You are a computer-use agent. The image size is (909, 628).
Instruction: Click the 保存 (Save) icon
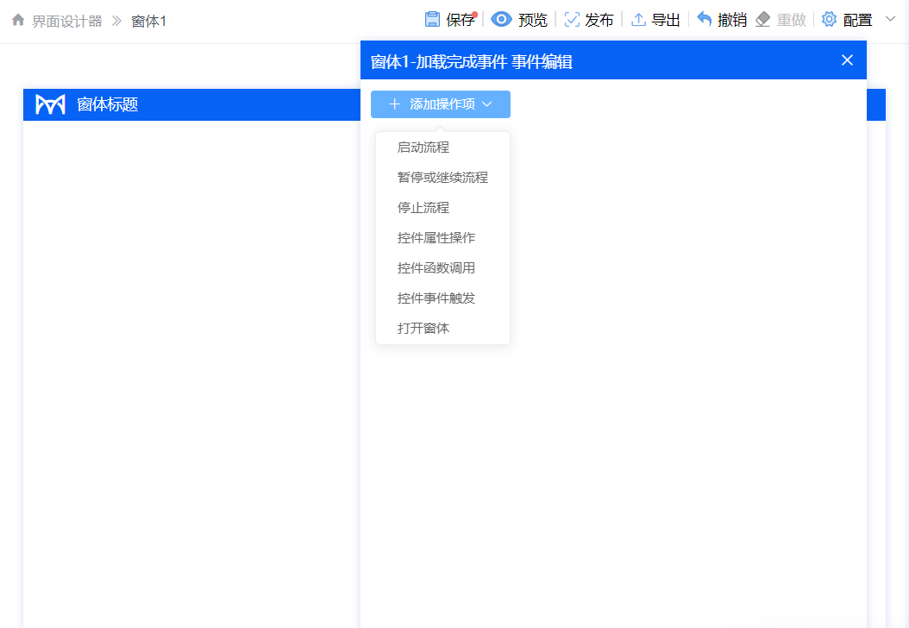tap(432, 18)
